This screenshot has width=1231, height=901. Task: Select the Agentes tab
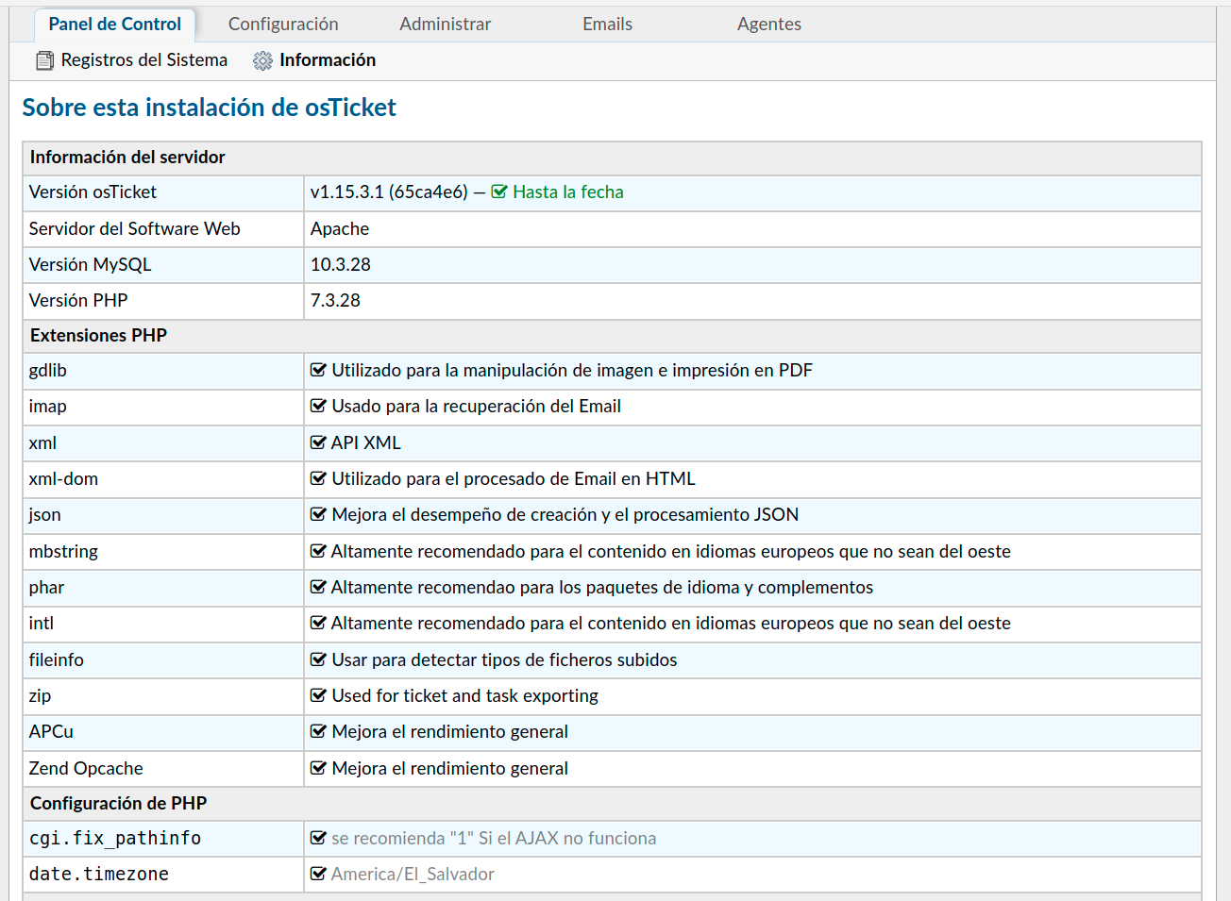coord(768,25)
